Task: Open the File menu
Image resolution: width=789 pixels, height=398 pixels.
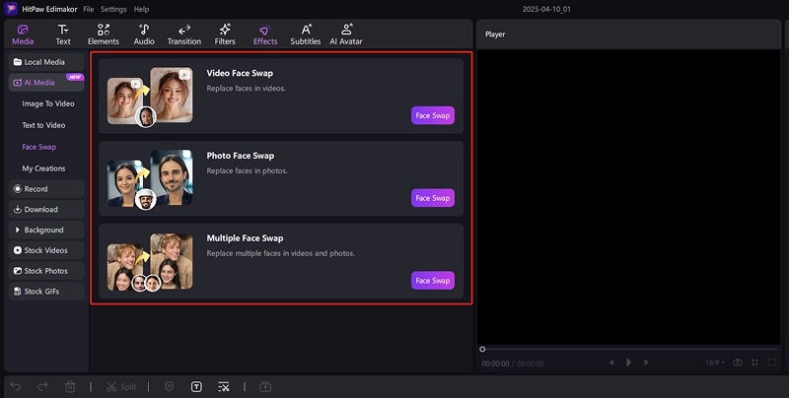Action: pos(89,9)
